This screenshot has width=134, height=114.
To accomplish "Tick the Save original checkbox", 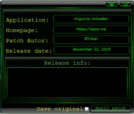I will [87, 109].
